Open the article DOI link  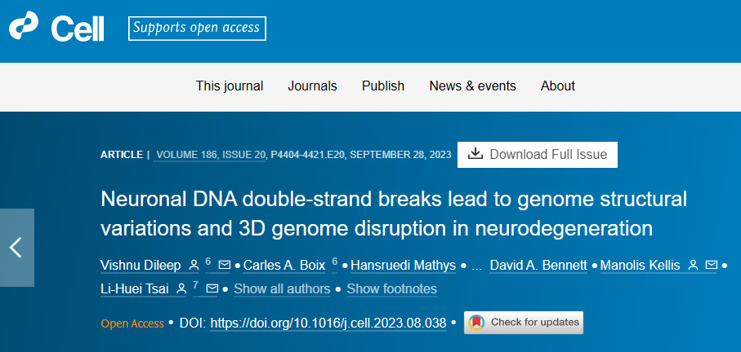pos(328,323)
